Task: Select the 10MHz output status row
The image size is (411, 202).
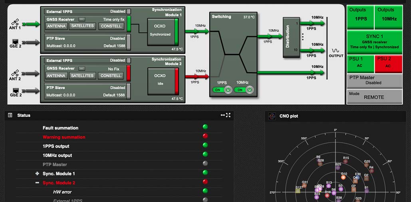Action: tap(119, 155)
